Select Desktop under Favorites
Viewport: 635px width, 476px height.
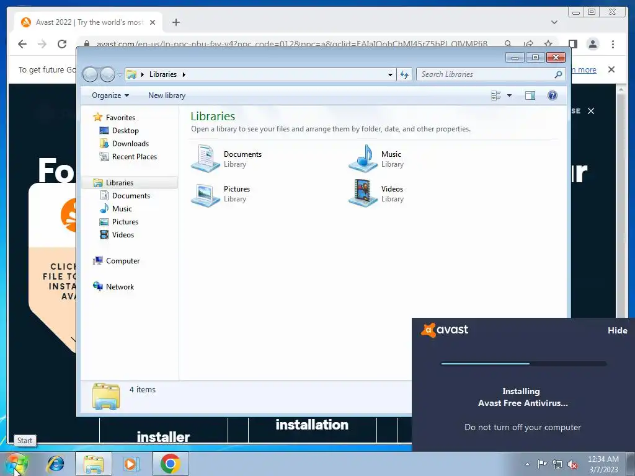pyautogui.click(x=125, y=130)
